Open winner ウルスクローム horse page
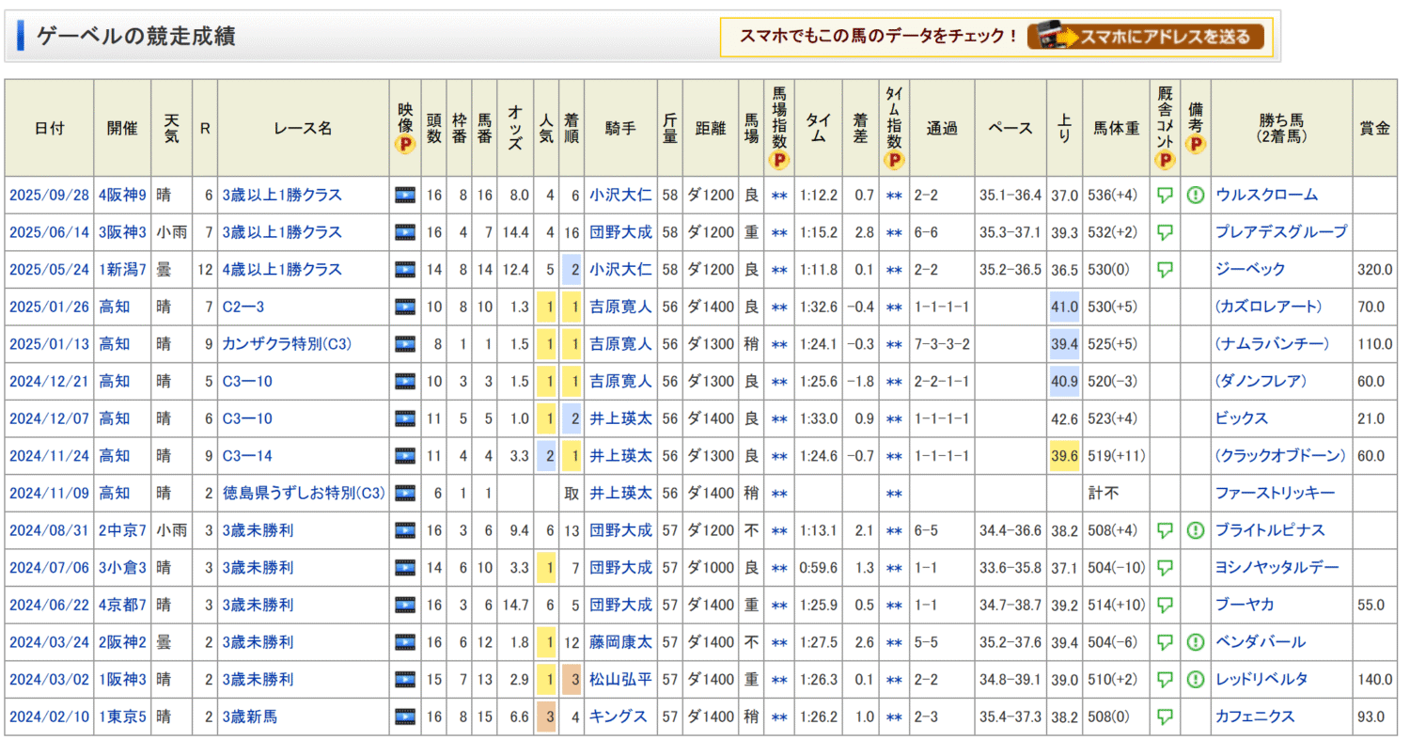The image size is (1410, 740). [x=1266, y=196]
